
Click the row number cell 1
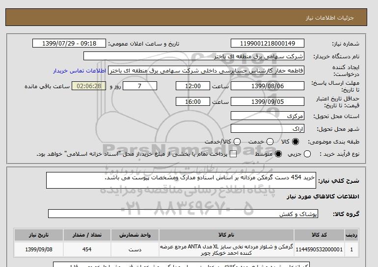tap(351, 249)
